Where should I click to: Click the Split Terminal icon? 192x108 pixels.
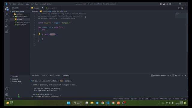click(x=173, y=76)
